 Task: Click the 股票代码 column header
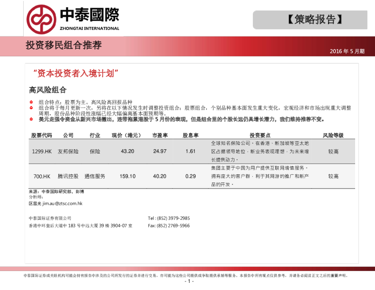pyautogui.click(x=42, y=136)
